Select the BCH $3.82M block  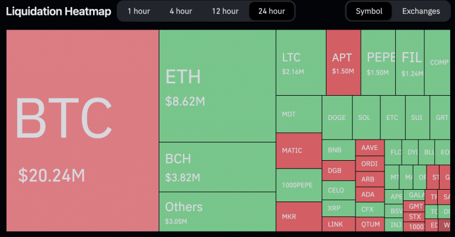[217, 167]
